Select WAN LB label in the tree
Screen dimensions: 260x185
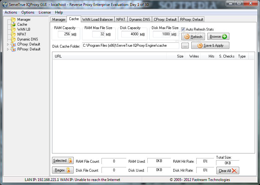(24, 29)
